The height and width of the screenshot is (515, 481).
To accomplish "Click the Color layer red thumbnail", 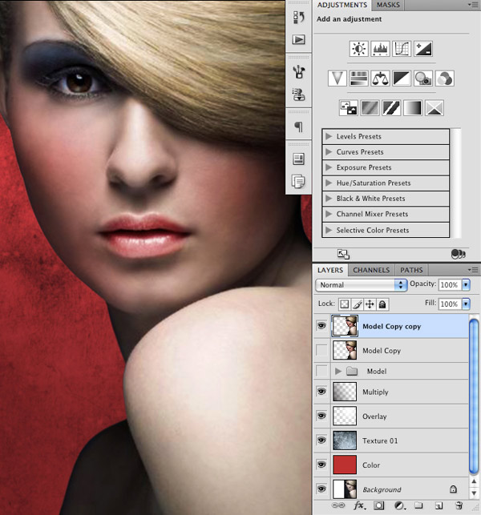I will click(x=343, y=465).
